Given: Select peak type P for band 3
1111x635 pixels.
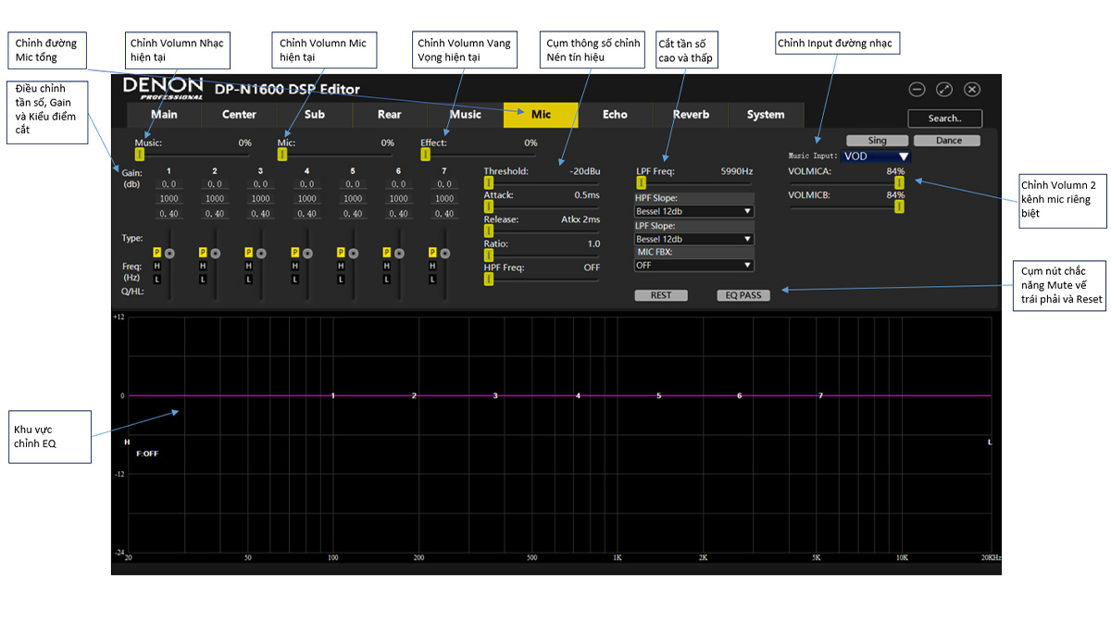Looking at the screenshot, I should coord(248,253).
